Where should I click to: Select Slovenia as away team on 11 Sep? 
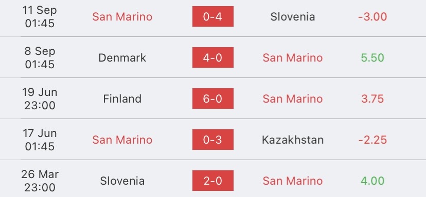tap(293, 17)
